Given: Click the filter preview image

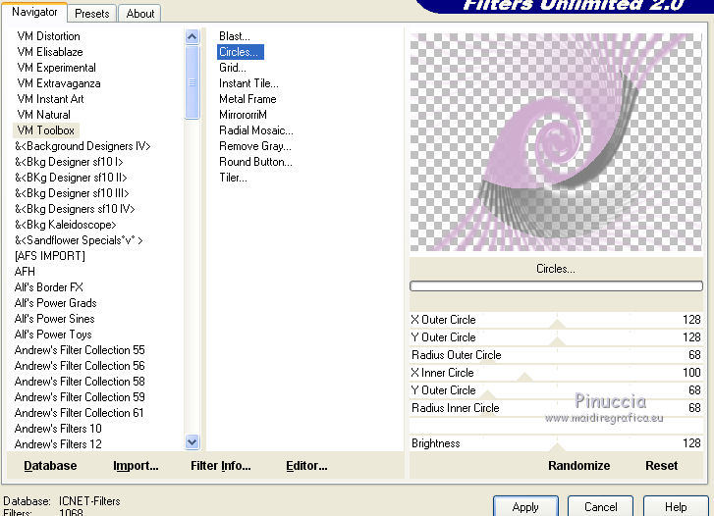Looking at the screenshot, I should 556,142.
